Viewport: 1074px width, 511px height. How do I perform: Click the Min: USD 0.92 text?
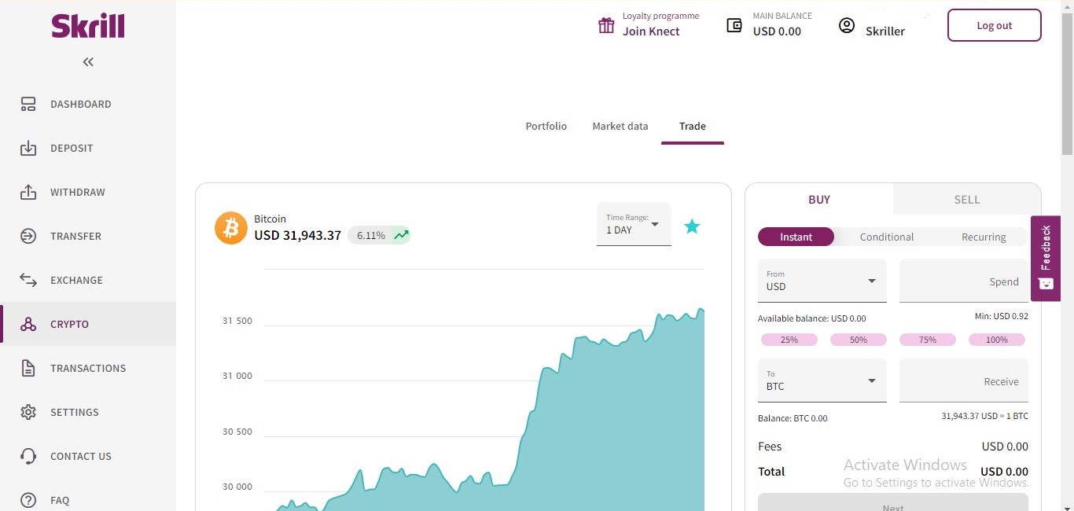[1001, 316]
